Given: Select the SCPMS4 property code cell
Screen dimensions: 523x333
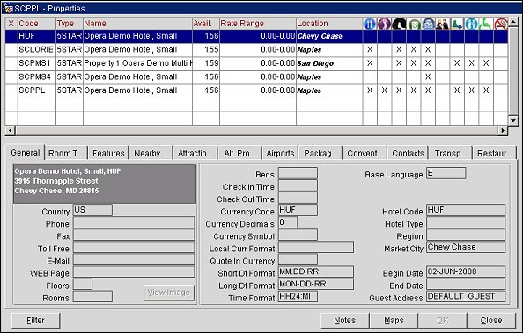Looking at the screenshot, I should point(37,77).
